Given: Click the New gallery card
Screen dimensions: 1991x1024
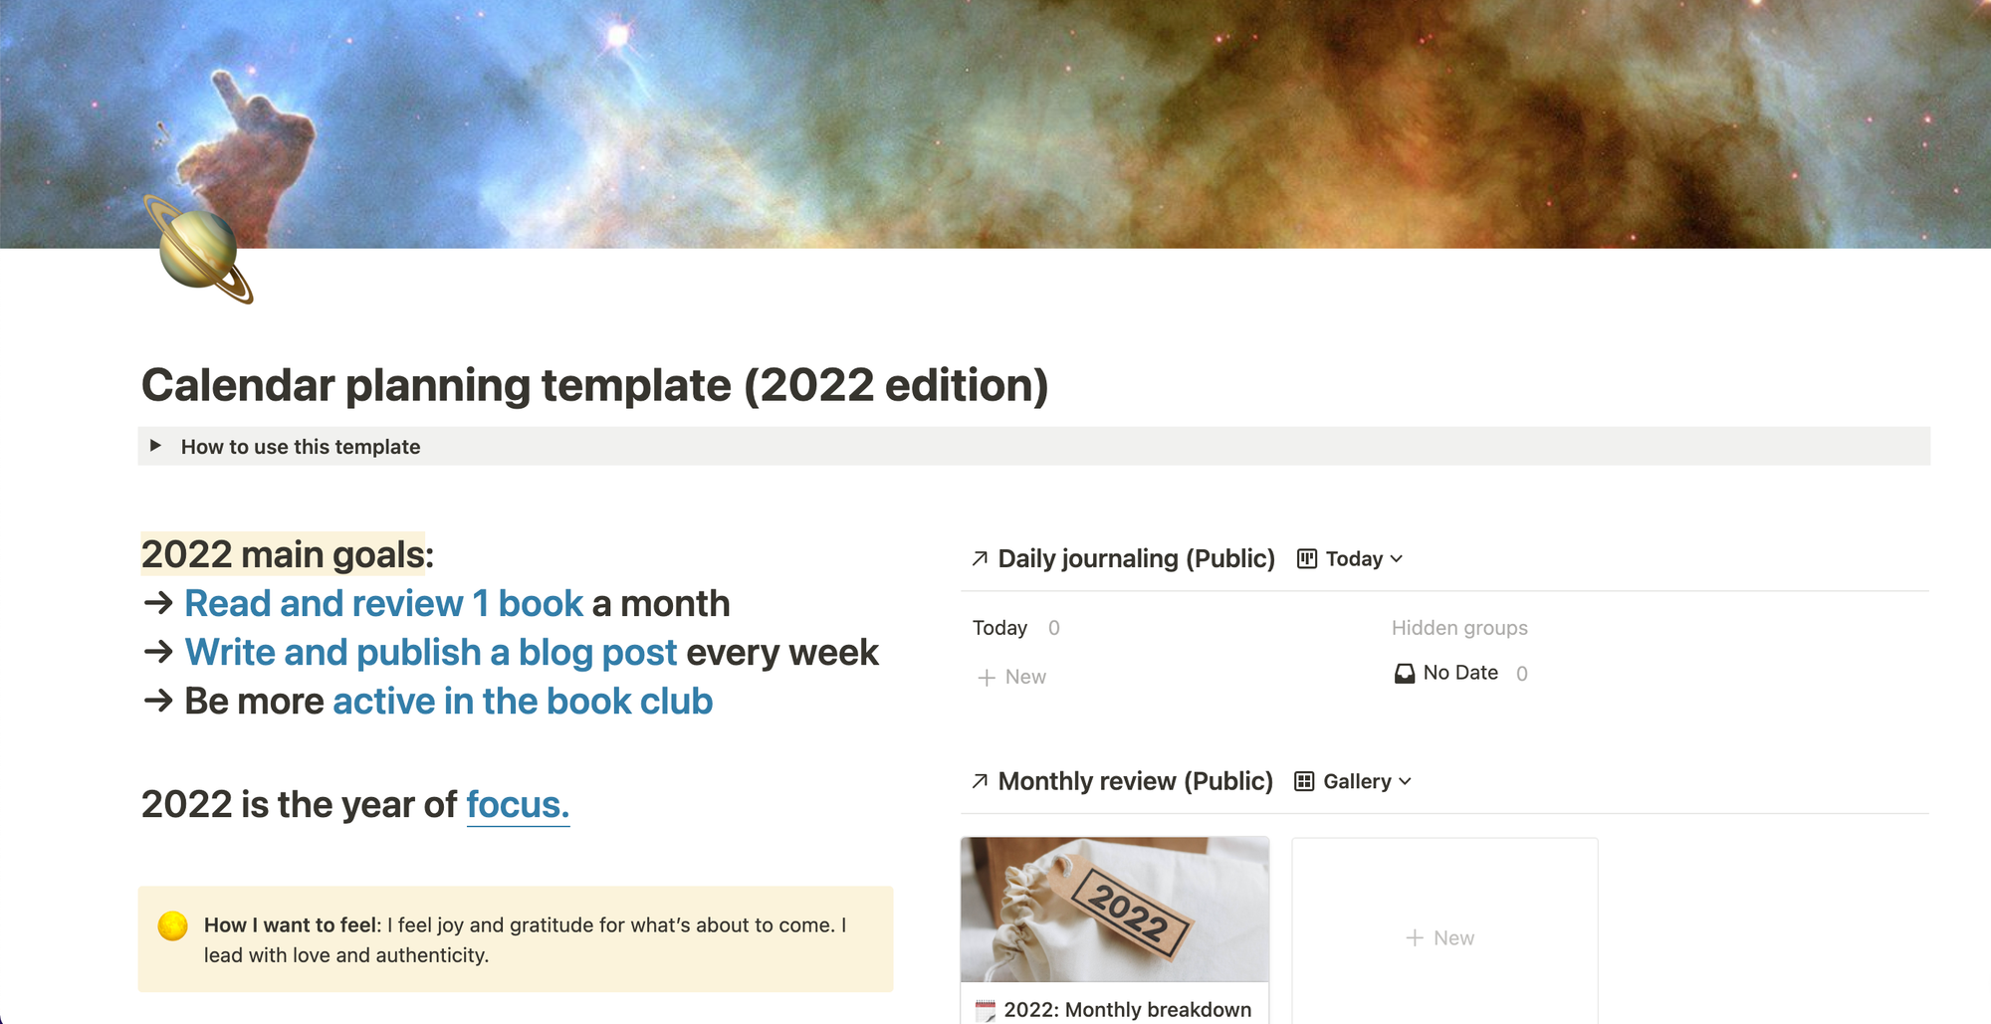Looking at the screenshot, I should tap(1443, 936).
